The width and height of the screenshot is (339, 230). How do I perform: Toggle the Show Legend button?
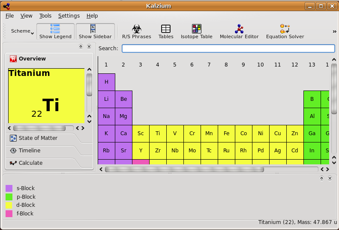(55, 32)
